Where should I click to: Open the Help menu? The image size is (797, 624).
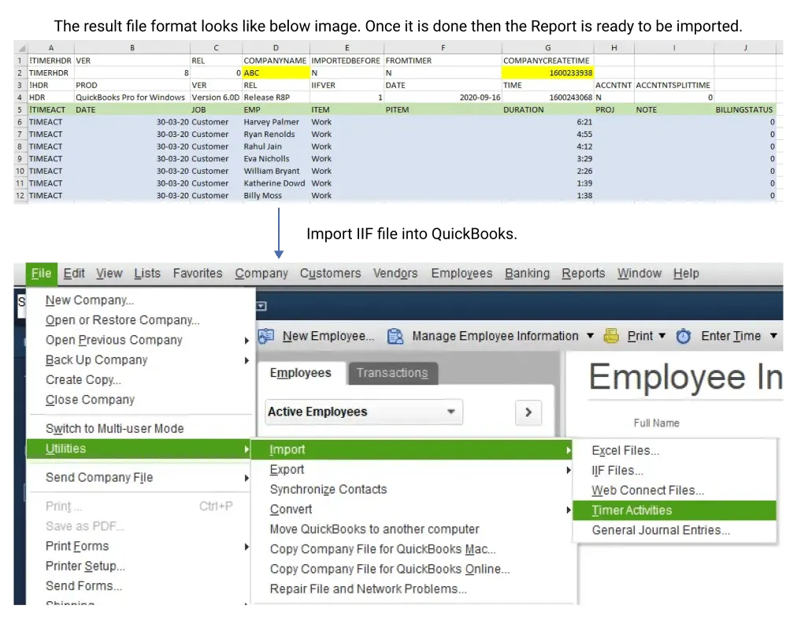(686, 274)
